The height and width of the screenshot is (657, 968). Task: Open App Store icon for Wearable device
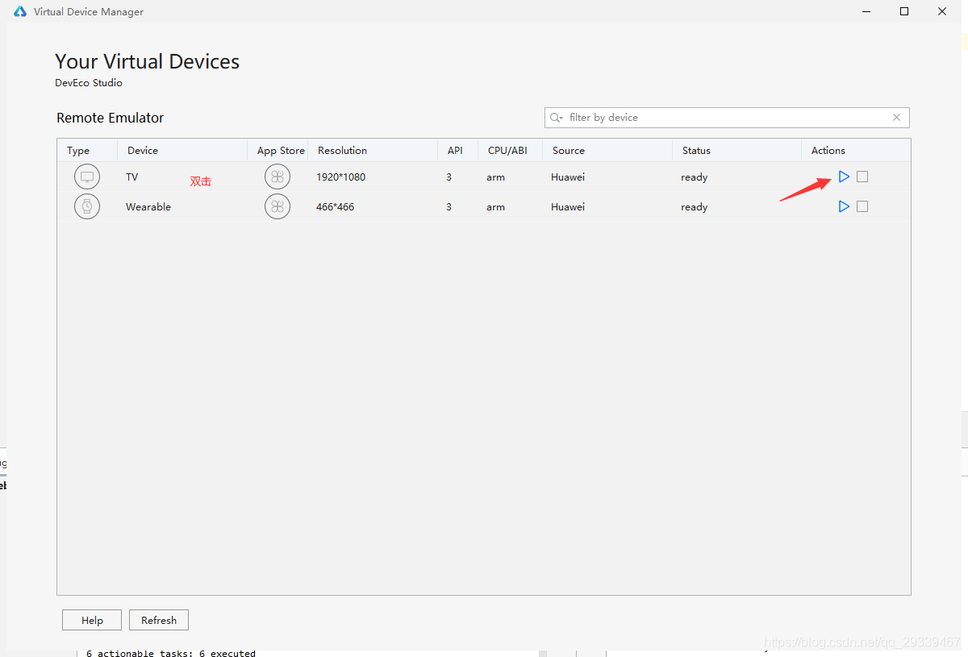point(277,206)
